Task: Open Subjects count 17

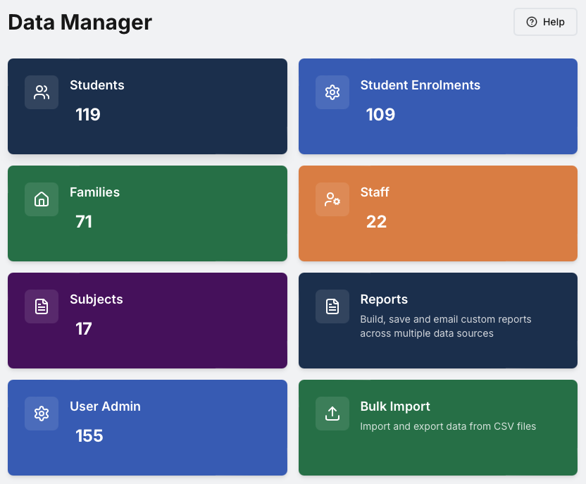Action: coord(84,329)
